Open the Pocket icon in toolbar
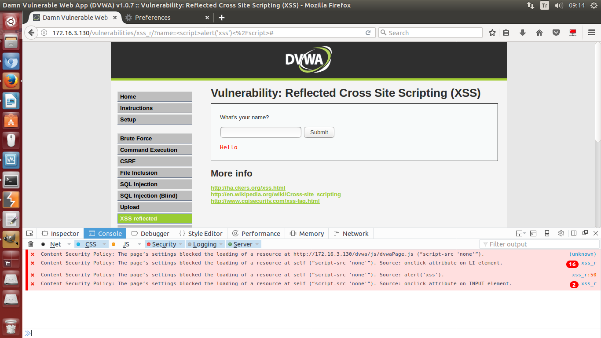 click(556, 33)
